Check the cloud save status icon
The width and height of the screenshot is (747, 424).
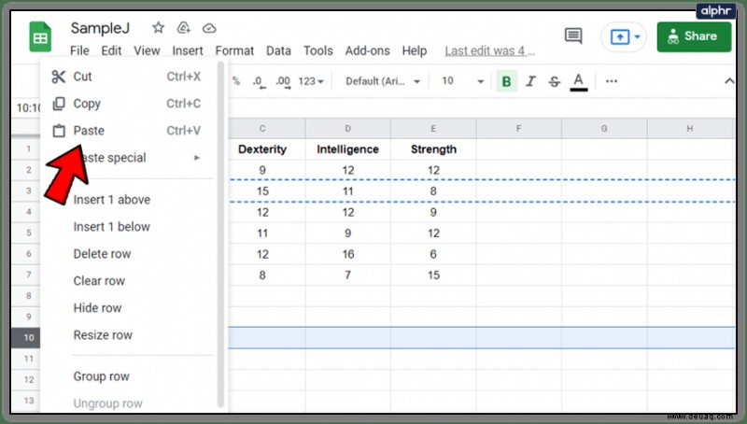coord(209,29)
